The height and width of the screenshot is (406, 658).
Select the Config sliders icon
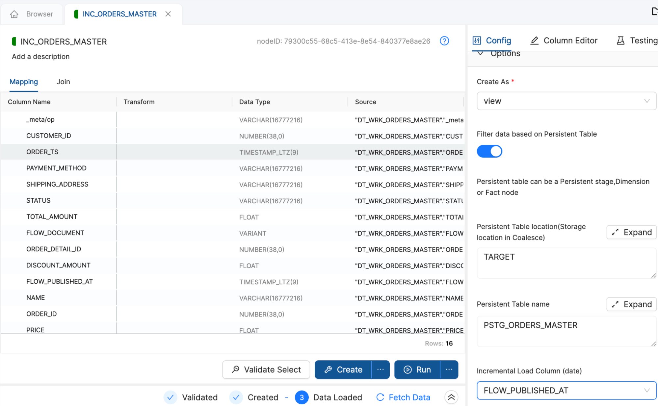coord(476,40)
